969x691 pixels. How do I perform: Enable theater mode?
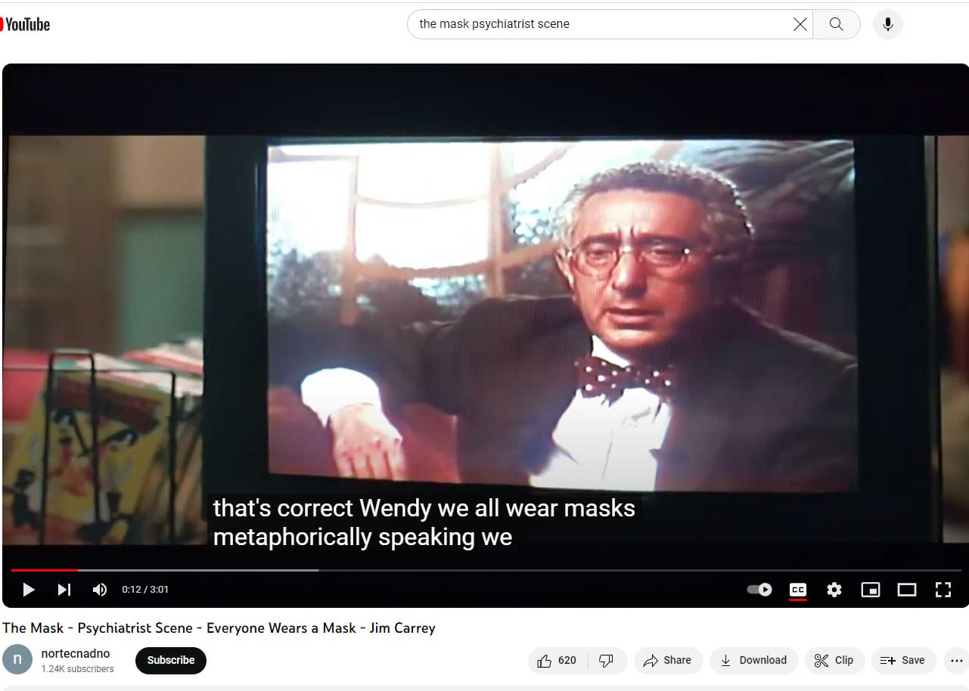pos(907,590)
